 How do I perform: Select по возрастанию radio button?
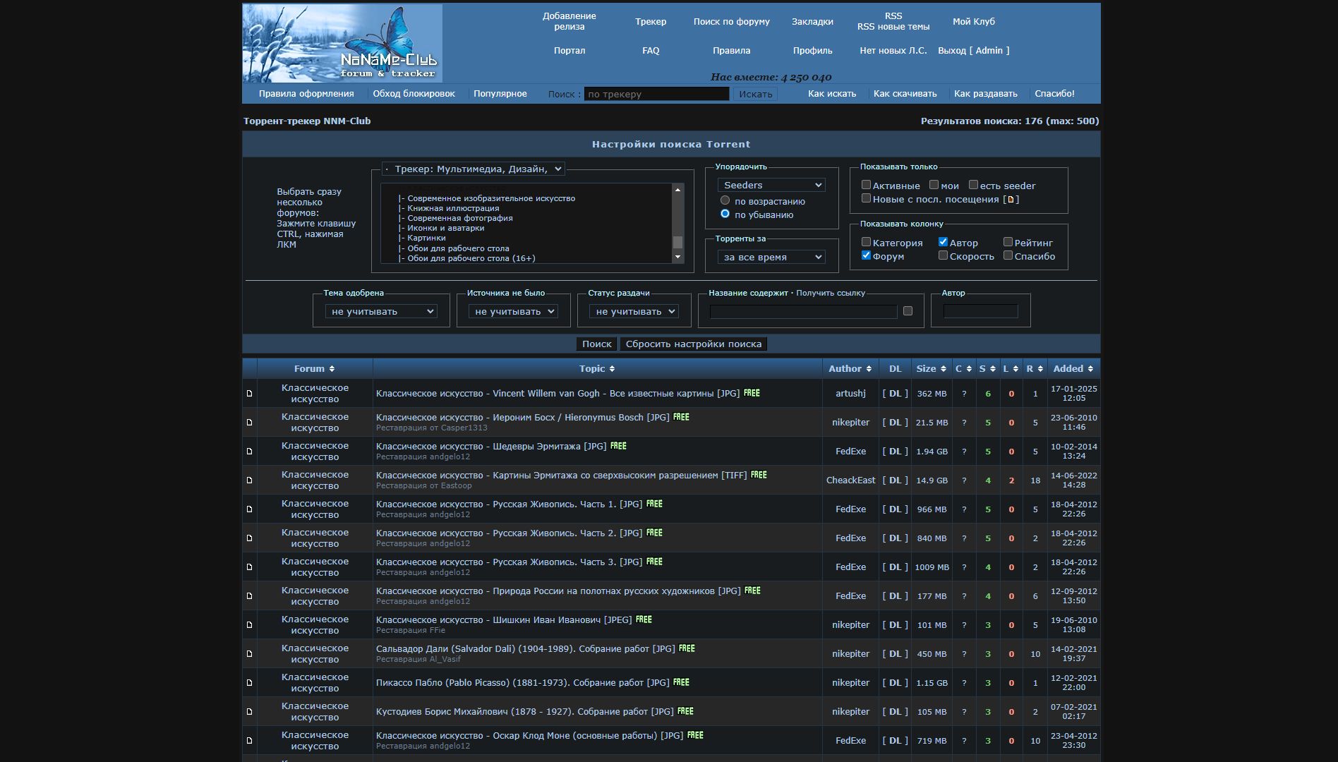click(725, 200)
